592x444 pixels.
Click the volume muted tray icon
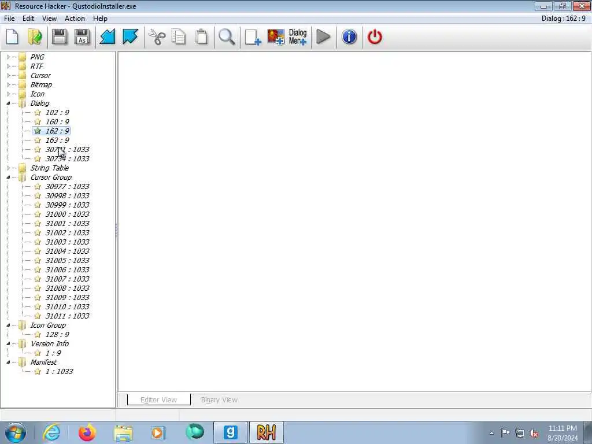534,433
